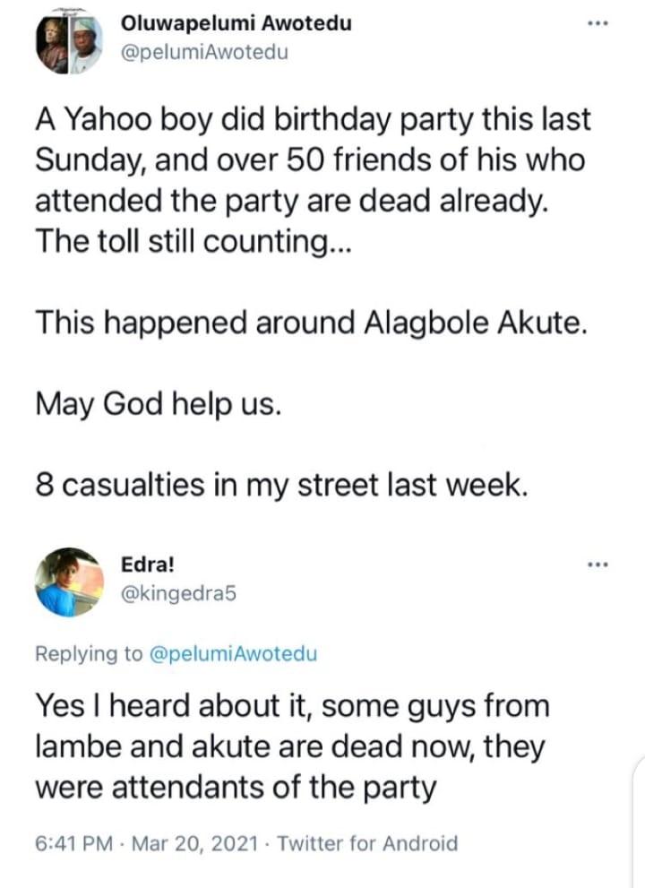Image resolution: width=645 pixels, height=888 pixels.
Task: Open more options on Edra's reply
Action: (x=596, y=565)
